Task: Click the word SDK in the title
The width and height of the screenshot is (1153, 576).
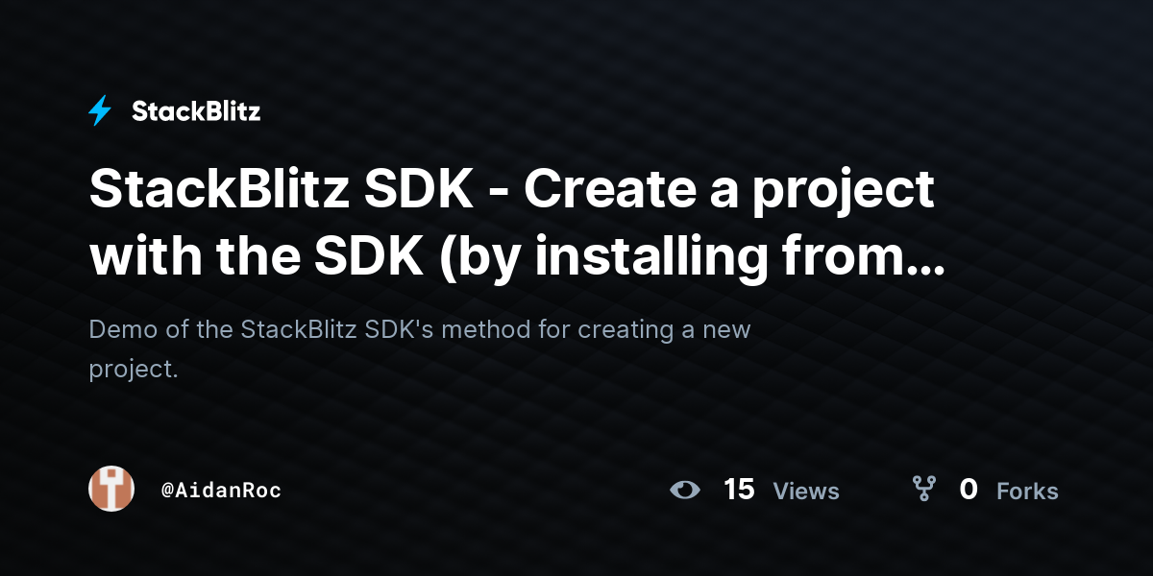Action: 421,190
